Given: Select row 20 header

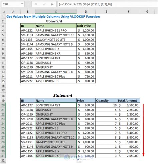Looking at the screenshot, I should (x=3, y=105).
